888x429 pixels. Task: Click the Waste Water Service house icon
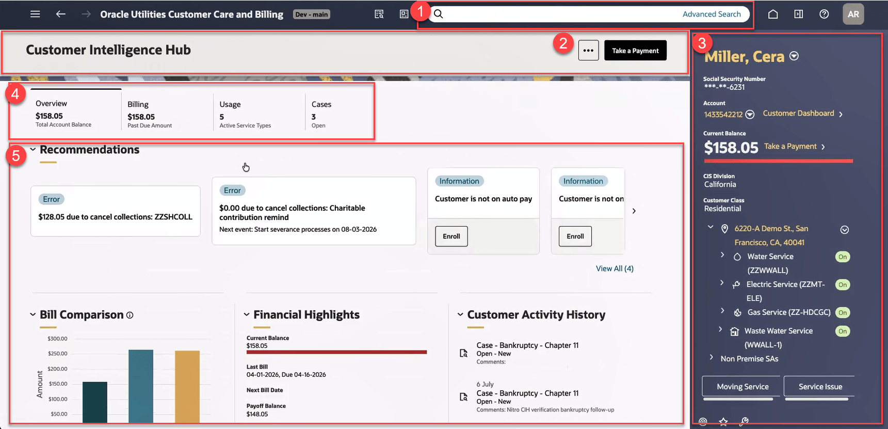click(x=734, y=331)
